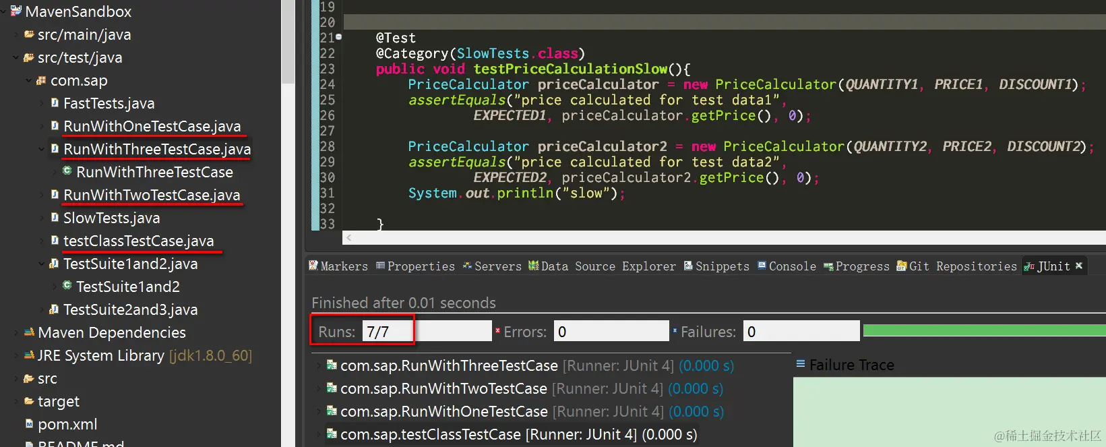
Task: Click the Data Source Explorer view icon
Action: coord(534,266)
